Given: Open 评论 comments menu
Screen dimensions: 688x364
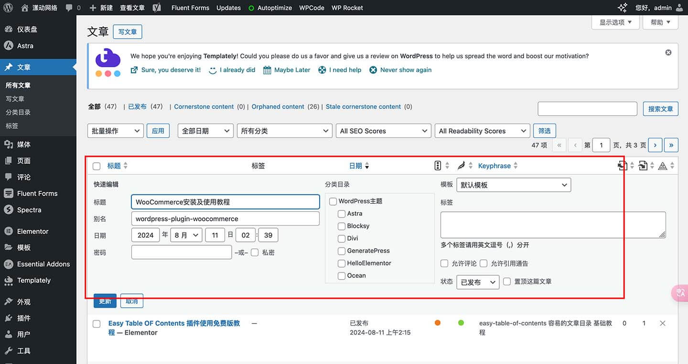Looking at the screenshot, I should tap(38, 177).
